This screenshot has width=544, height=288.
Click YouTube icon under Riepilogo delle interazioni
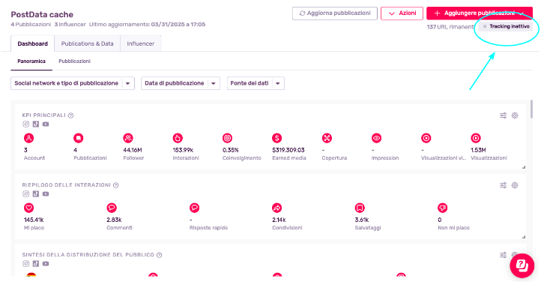46,193
